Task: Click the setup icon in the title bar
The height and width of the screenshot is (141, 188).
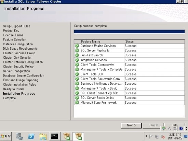Action: [x=2, y=2]
